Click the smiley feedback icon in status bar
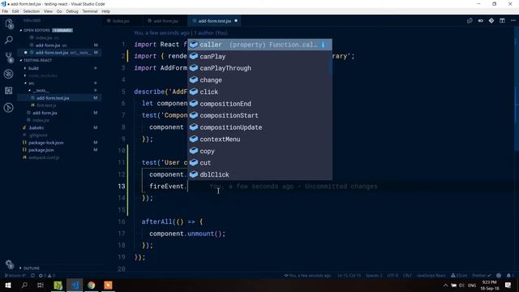The image size is (519, 292). coord(499,276)
